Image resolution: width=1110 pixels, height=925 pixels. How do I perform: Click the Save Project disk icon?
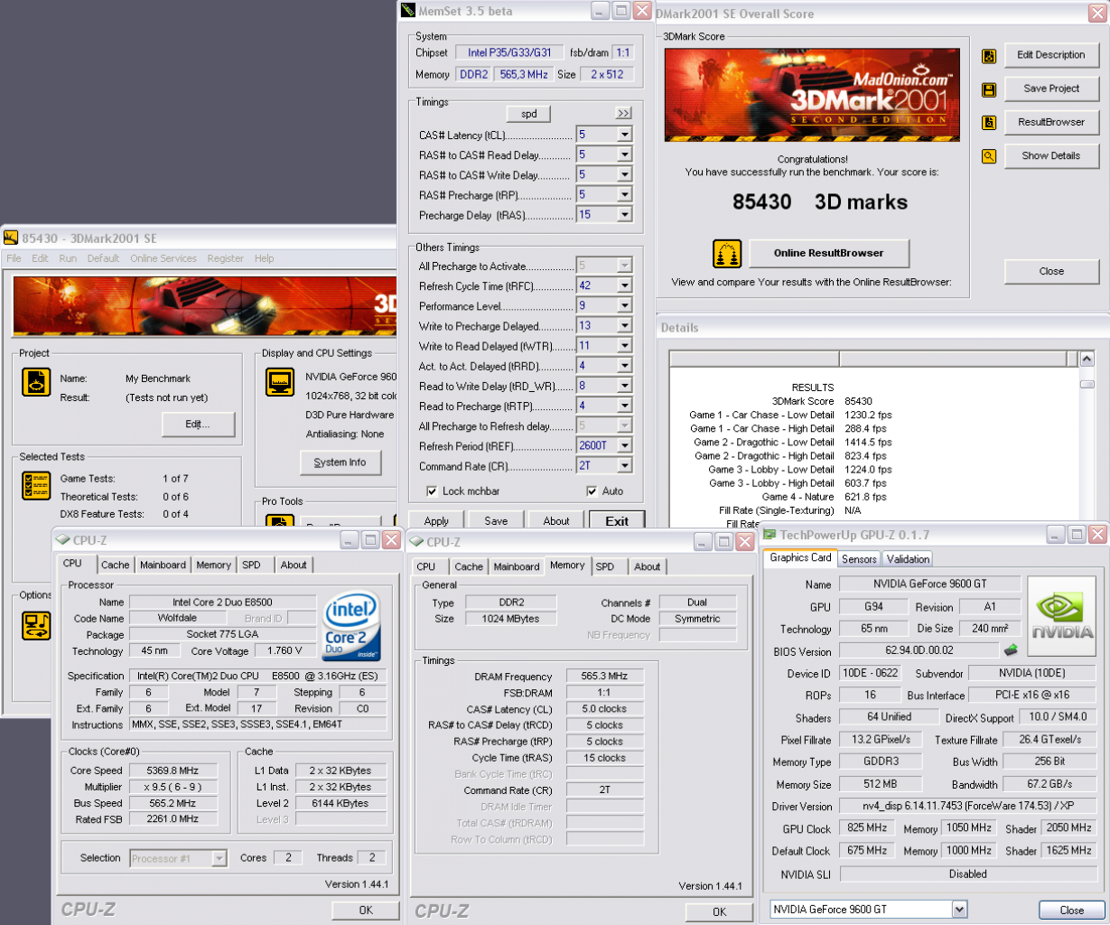point(989,89)
